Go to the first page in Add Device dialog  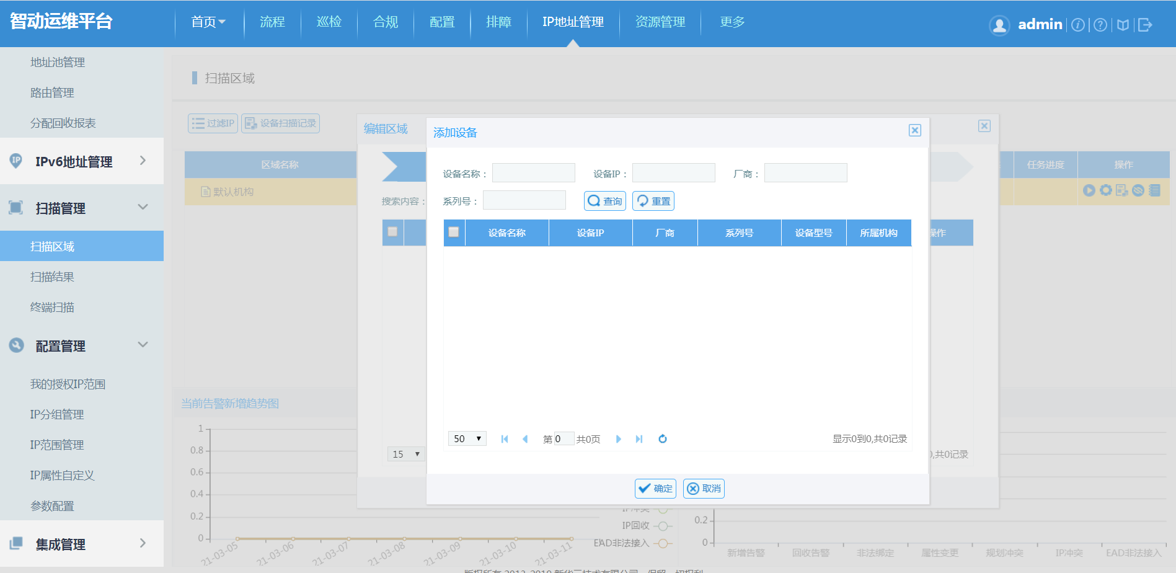pyautogui.click(x=505, y=439)
